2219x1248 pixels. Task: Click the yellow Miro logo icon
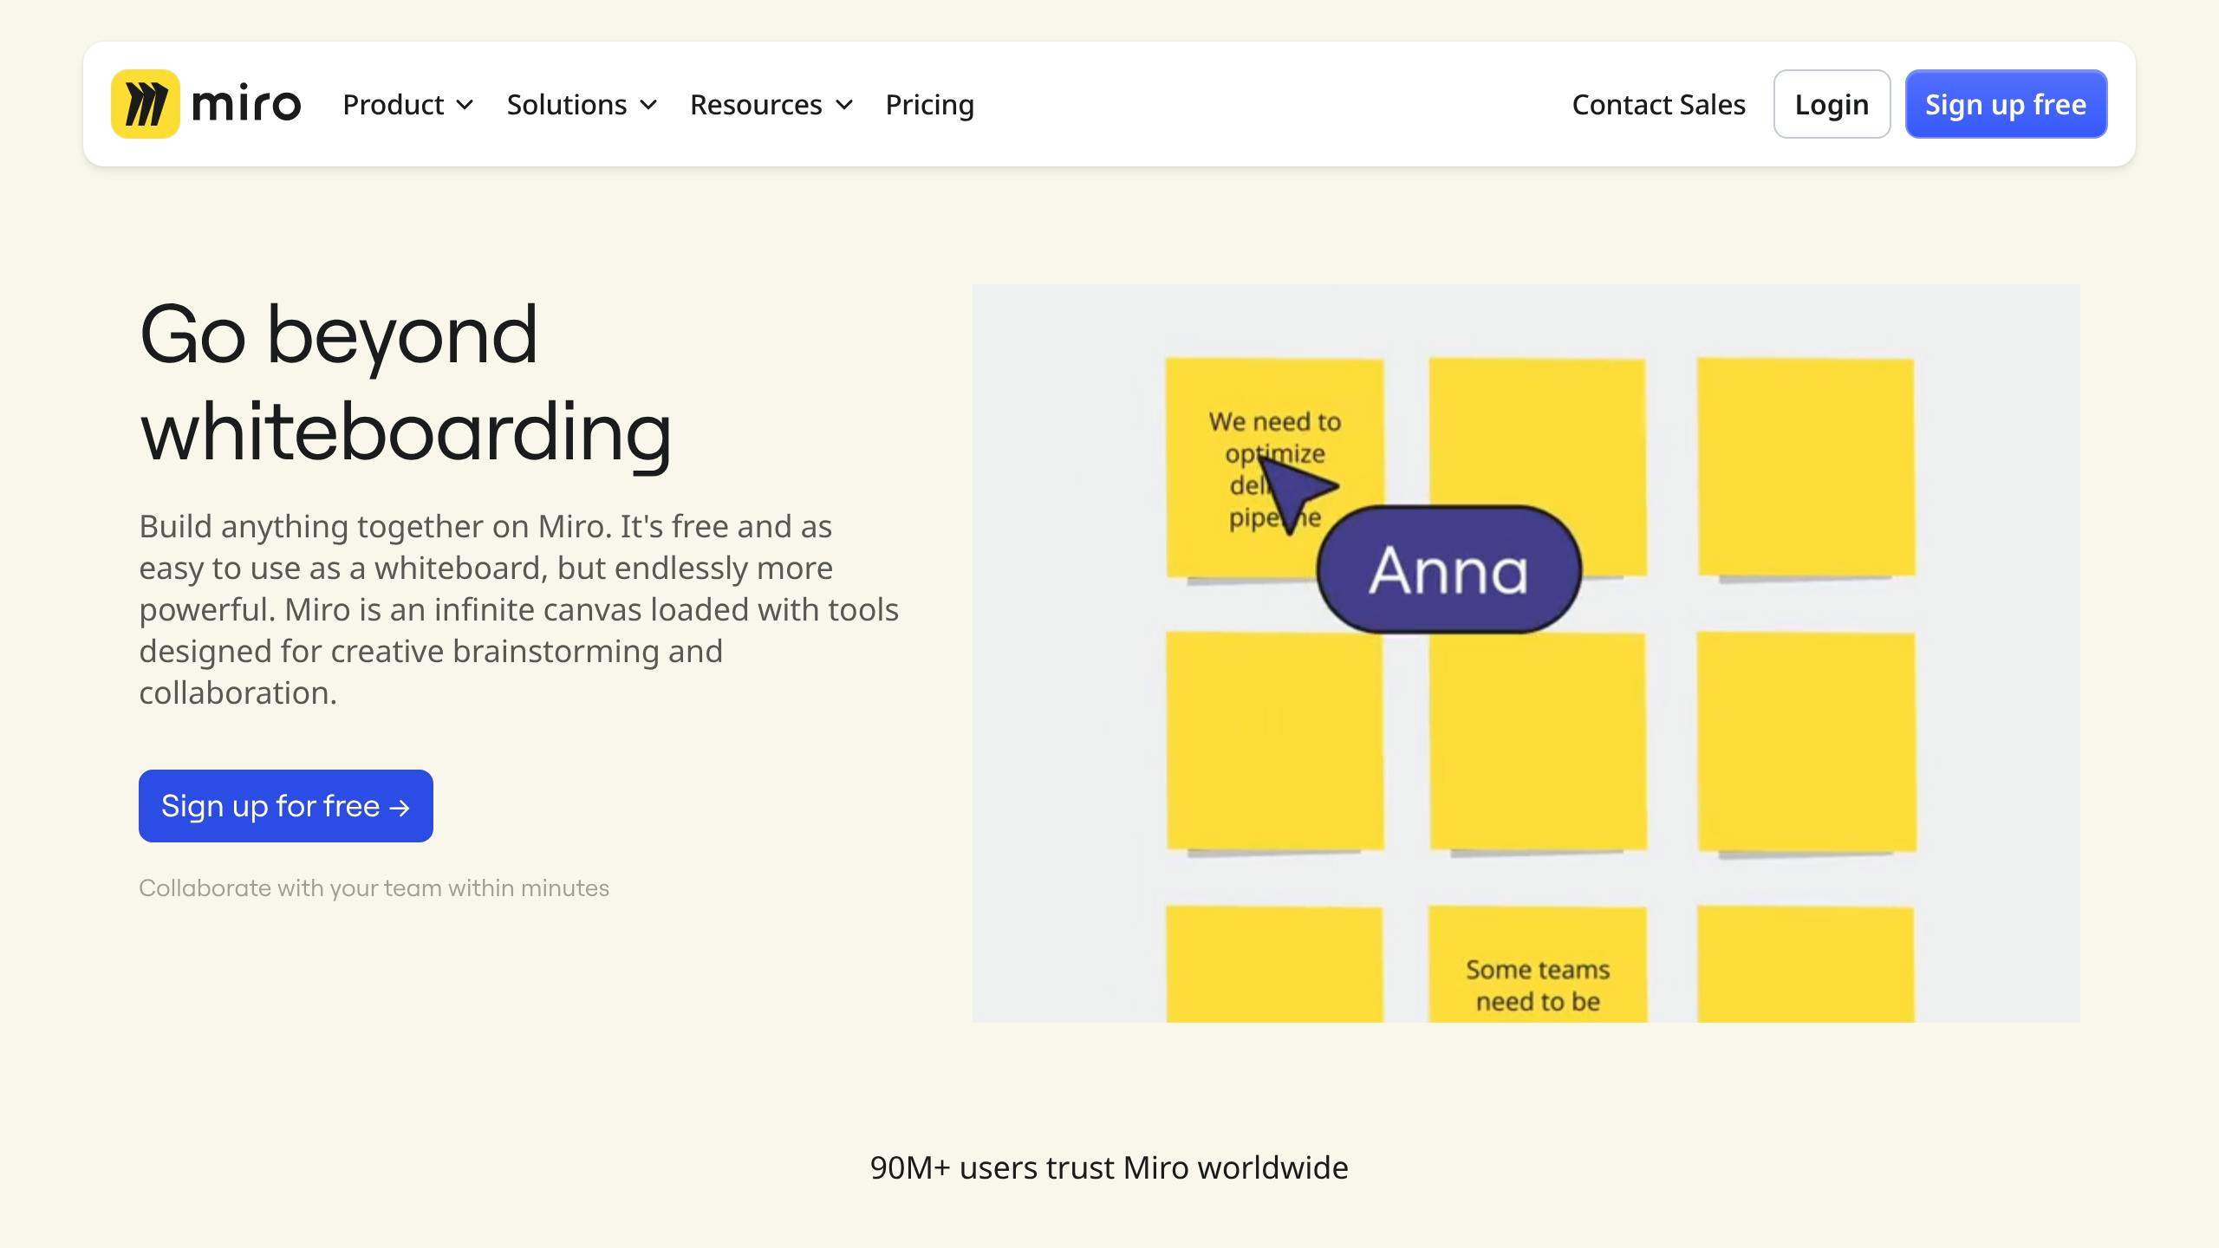(x=146, y=104)
